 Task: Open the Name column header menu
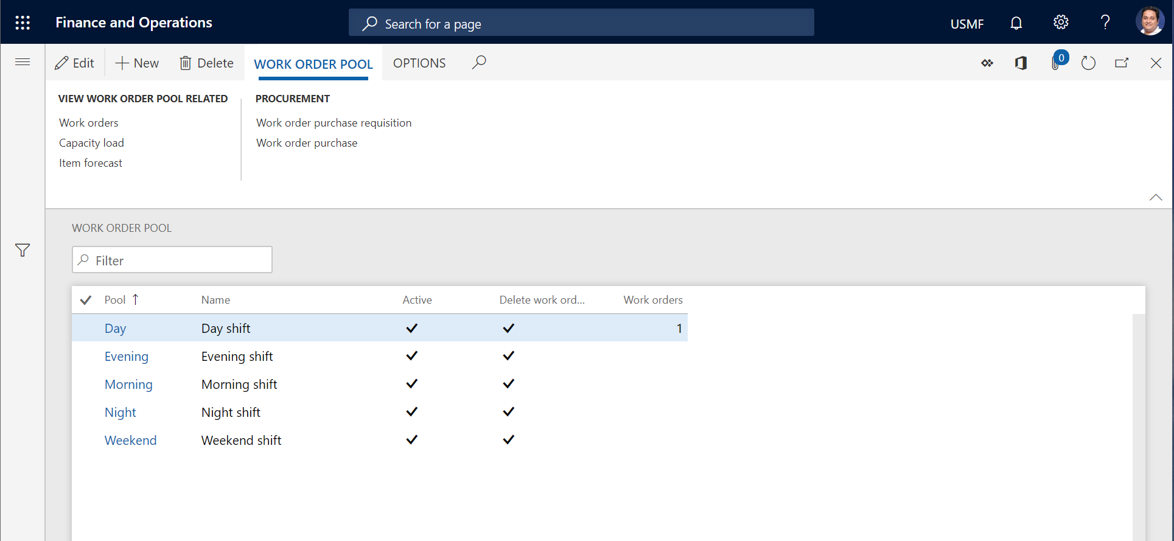point(215,300)
